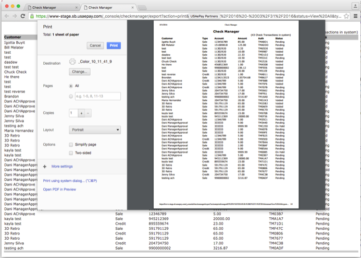
Task: Open the Chrome hamburger menu
Action: 355,16
